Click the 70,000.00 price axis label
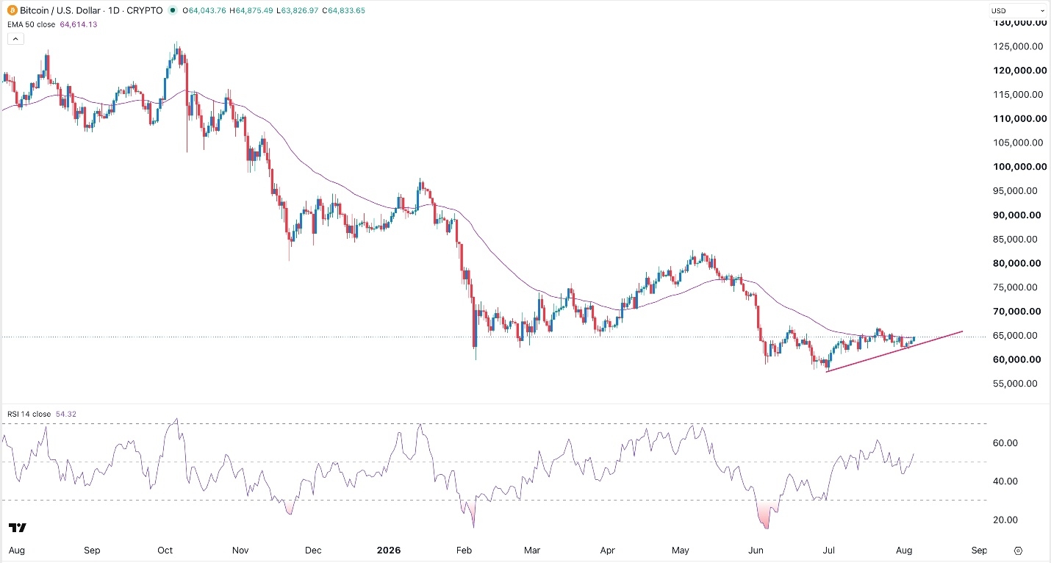Image resolution: width=1051 pixels, height=563 pixels. (x=1017, y=312)
